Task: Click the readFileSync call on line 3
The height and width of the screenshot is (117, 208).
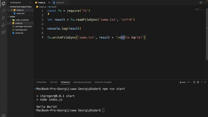Action: tap(86, 19)
